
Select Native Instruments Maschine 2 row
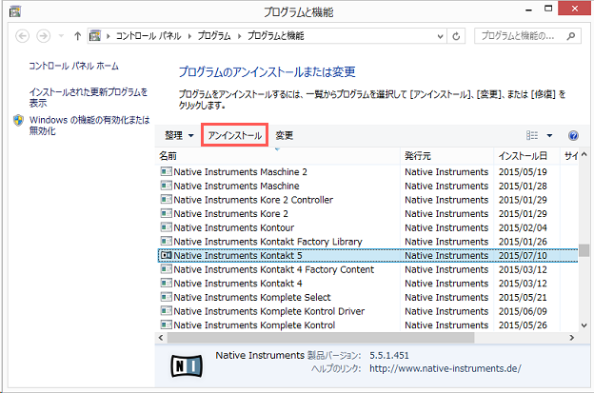coord(366,172)
